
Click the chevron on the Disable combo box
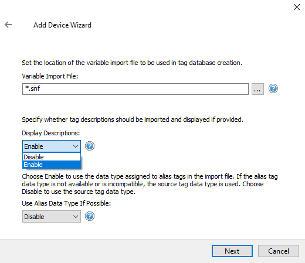coord(76,217)
